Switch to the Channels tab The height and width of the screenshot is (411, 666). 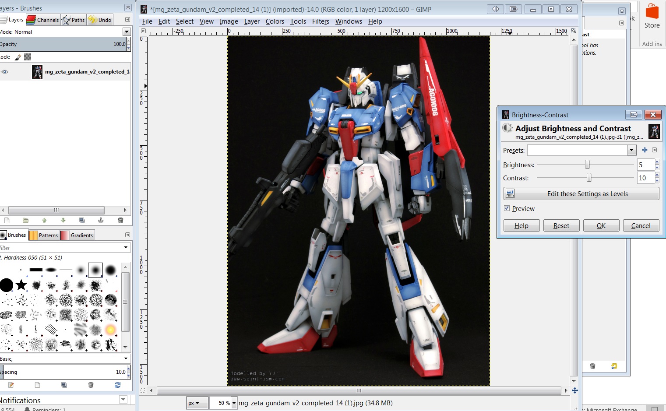[x=43, y=20]
